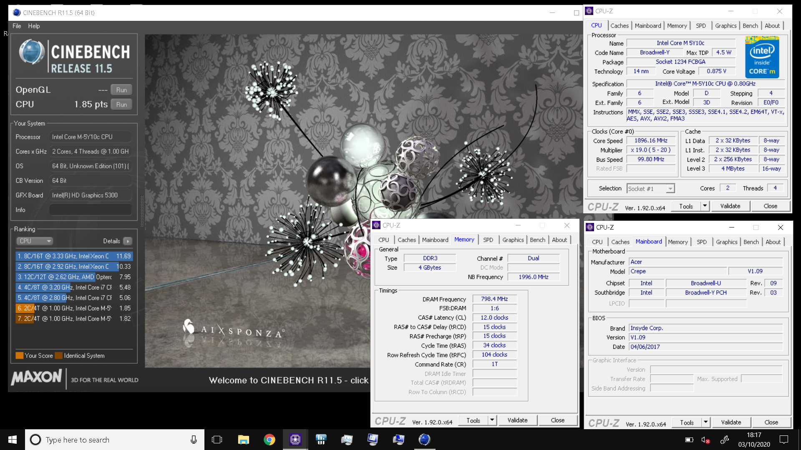Select ranking entry 3 AMD Opteron 7.95
This screenshot has height=450, width=801.
click(74, 277)
